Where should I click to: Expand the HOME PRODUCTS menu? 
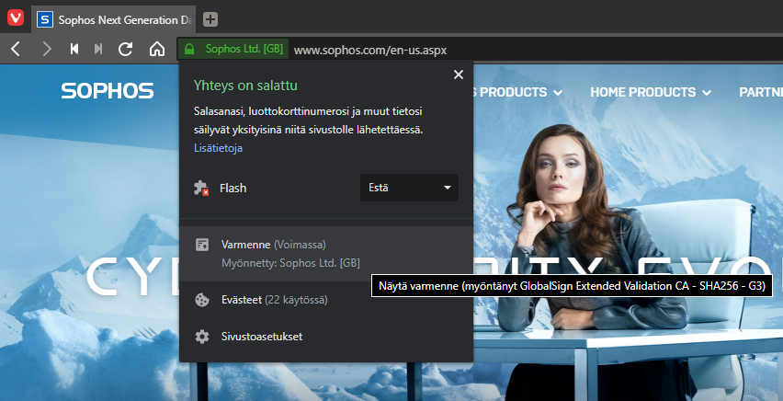coord(651,92)
